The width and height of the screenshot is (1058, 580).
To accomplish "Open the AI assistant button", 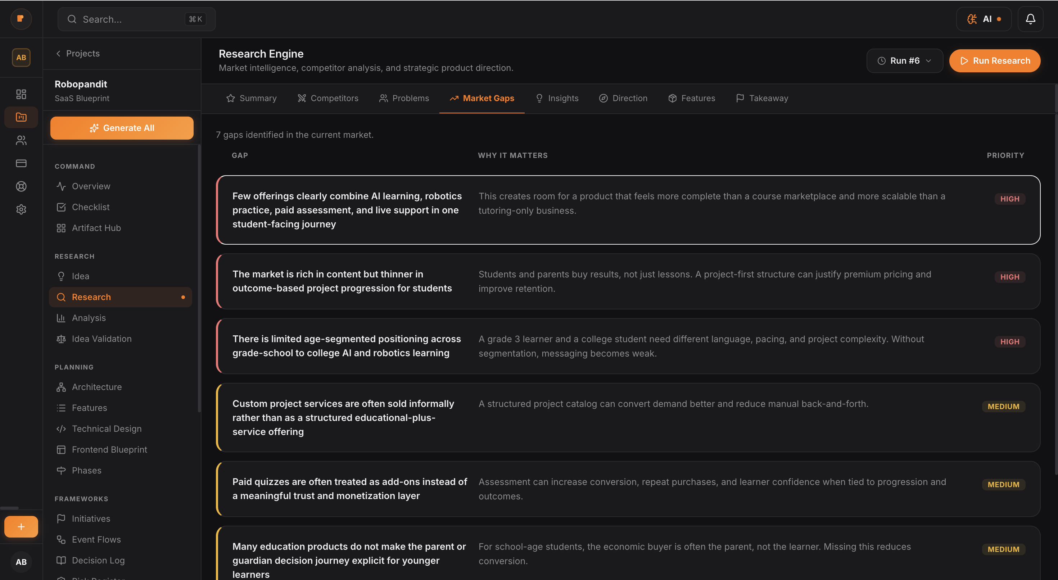I will click(984, 19).
